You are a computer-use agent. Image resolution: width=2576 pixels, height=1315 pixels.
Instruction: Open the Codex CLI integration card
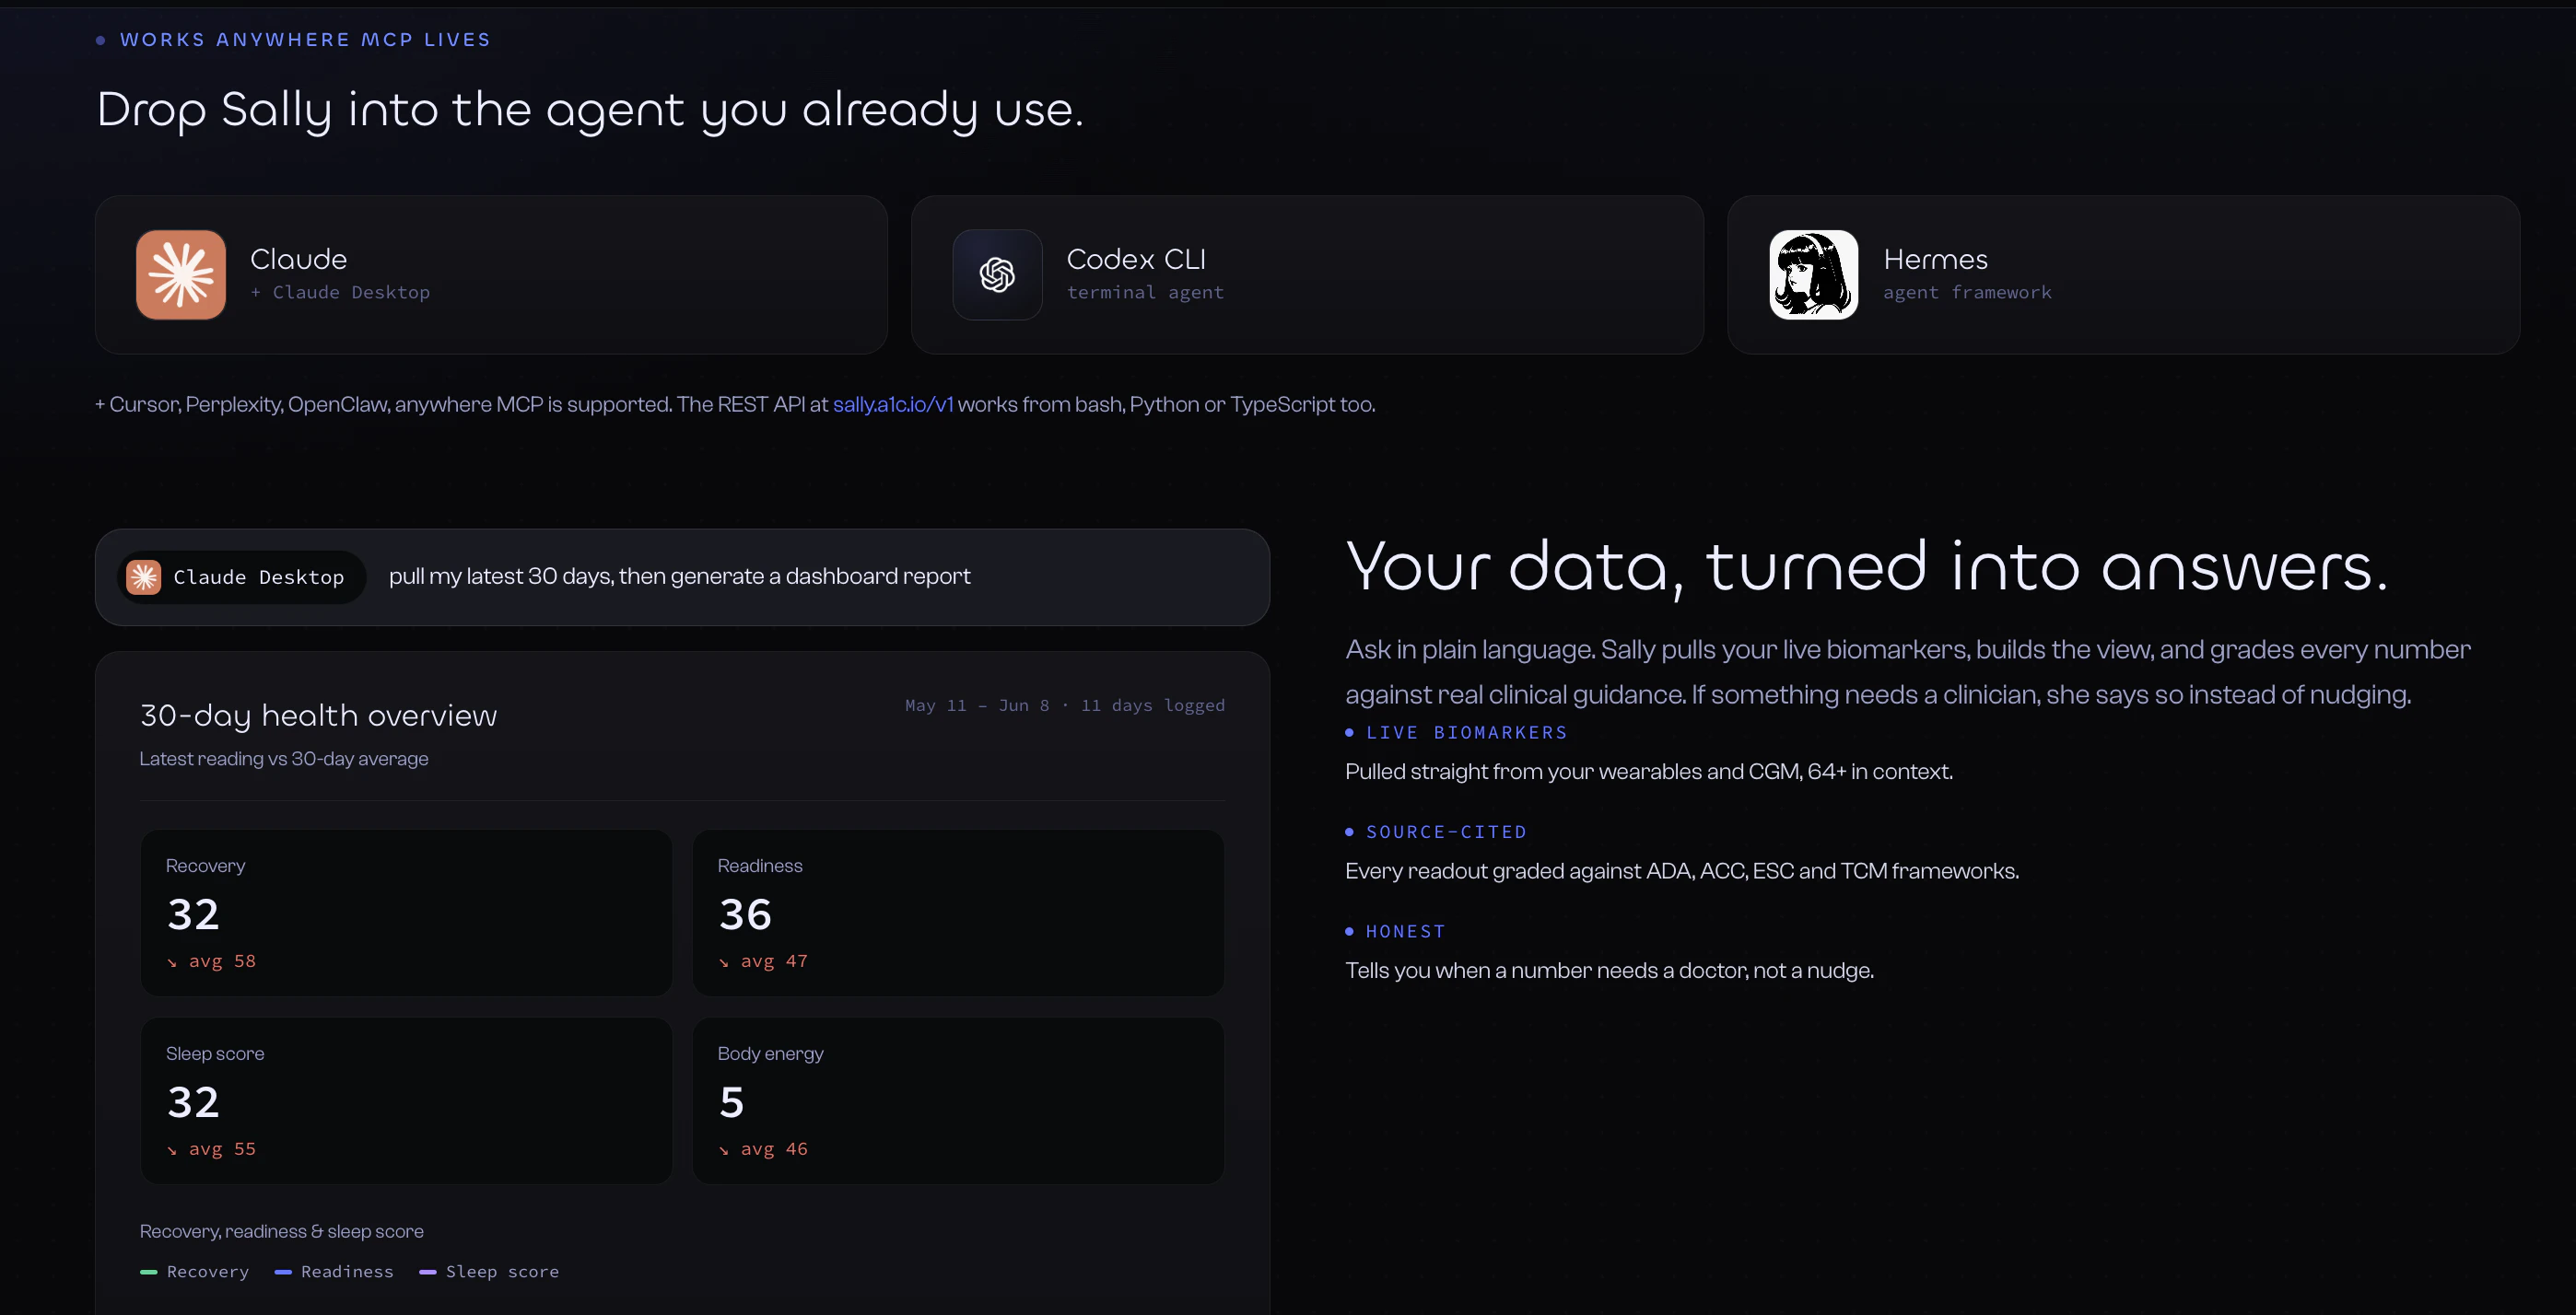coord(1307,274)
